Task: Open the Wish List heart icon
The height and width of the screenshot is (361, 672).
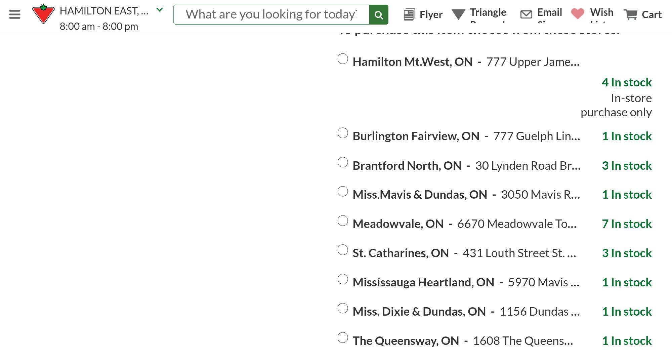Action: (x=578, y=13)
